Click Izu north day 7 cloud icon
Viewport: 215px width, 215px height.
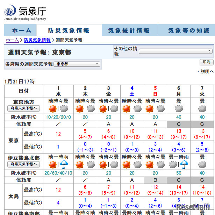[202, 165]
